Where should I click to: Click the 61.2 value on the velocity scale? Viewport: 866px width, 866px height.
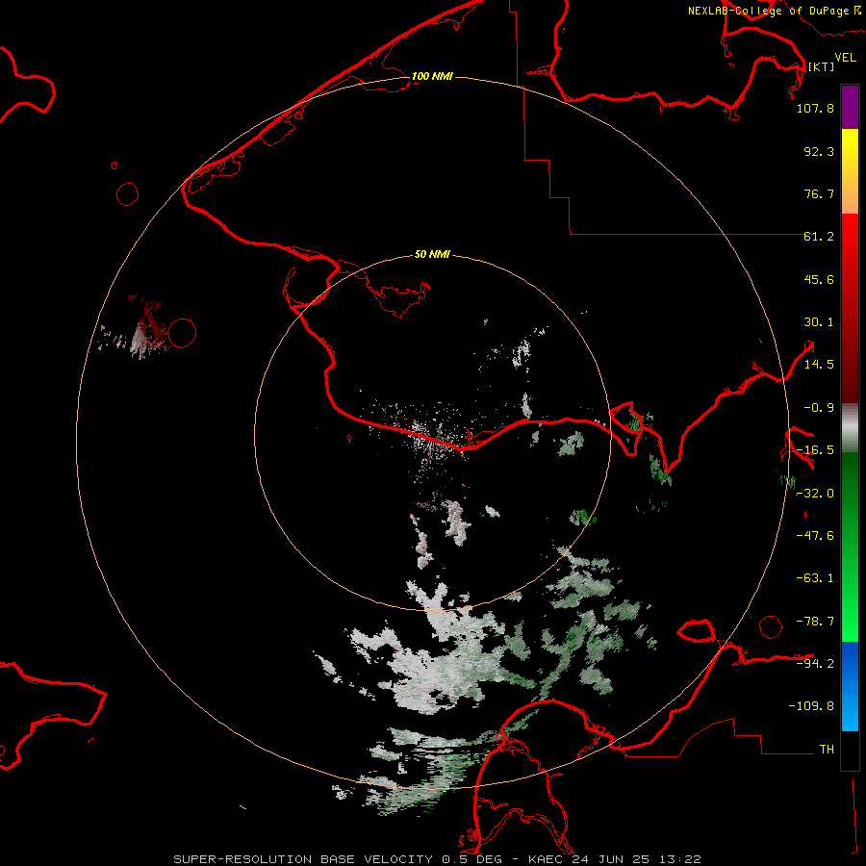pos(819,237)
